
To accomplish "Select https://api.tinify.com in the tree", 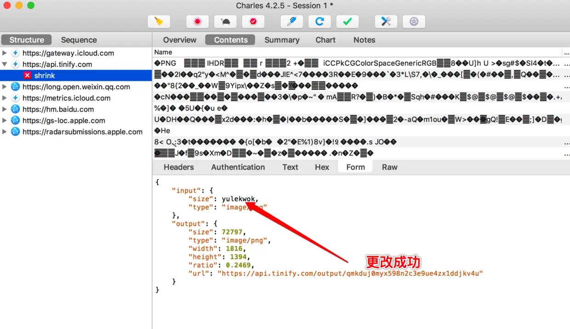I will click(x=57, y=64).
